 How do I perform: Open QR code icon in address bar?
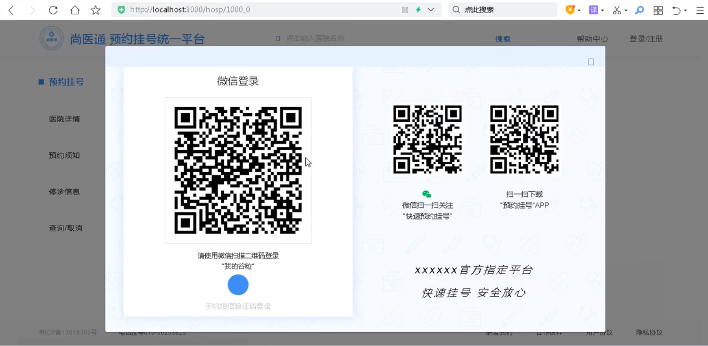[x=405, y=10]
